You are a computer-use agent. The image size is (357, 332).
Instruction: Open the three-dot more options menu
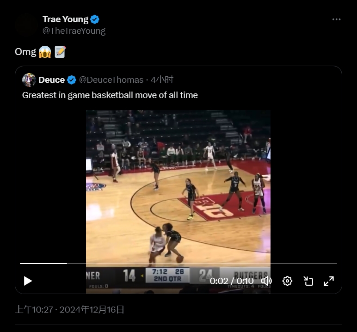pyautogui.click(x=336, y=19)
